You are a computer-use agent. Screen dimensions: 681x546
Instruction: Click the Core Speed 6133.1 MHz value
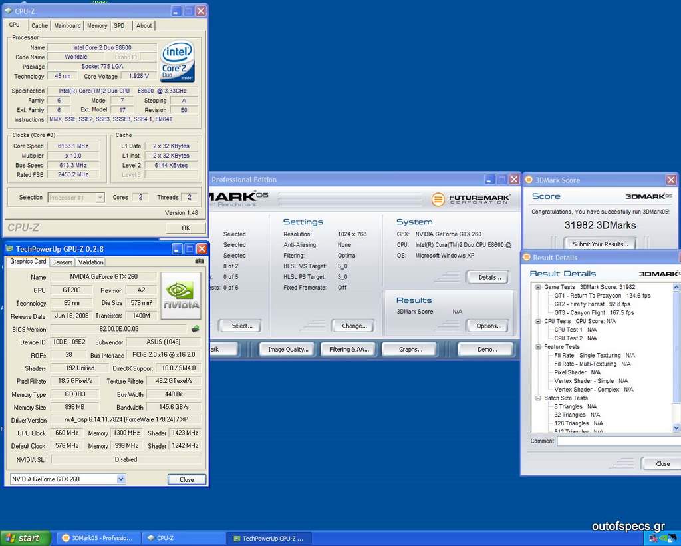click(x=73, y=146)
